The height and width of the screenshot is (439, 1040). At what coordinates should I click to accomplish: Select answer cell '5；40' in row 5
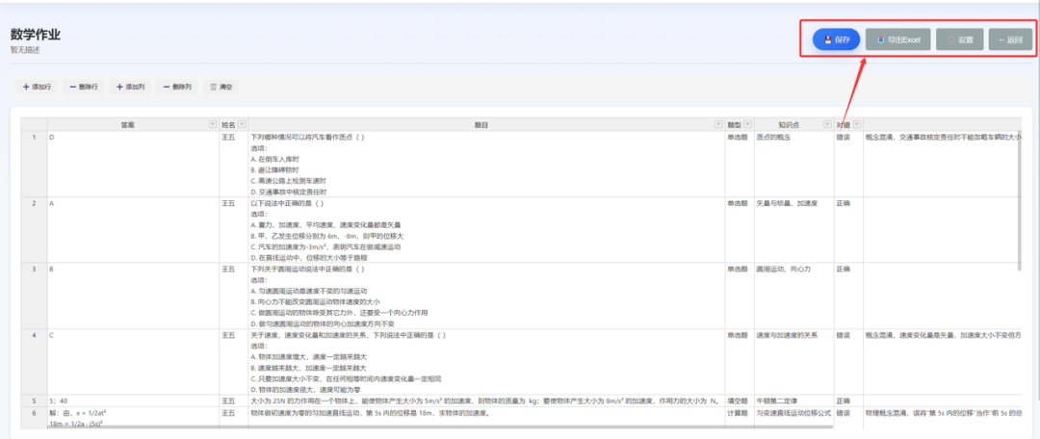point(133,401)
